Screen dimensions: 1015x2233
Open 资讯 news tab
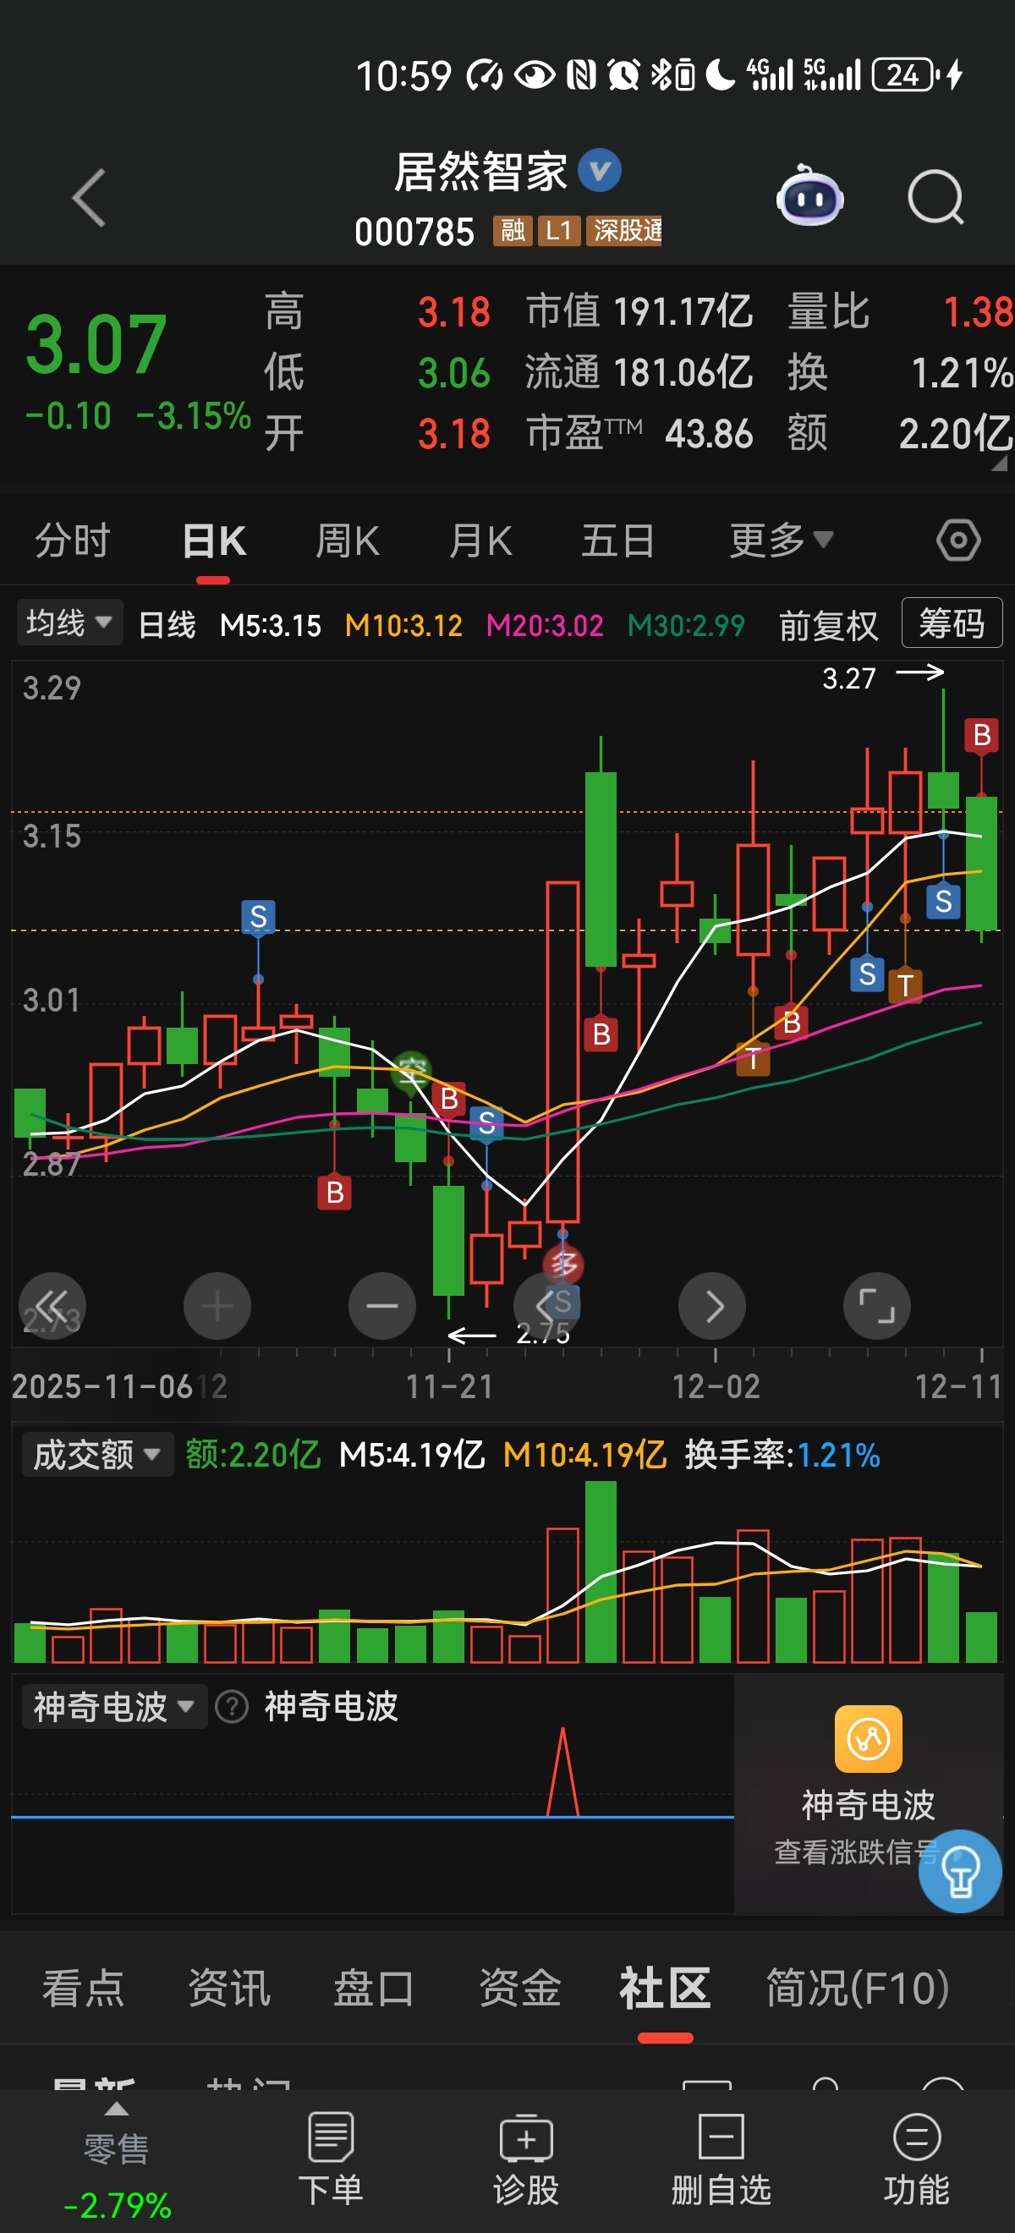[x=230, y=1988]
